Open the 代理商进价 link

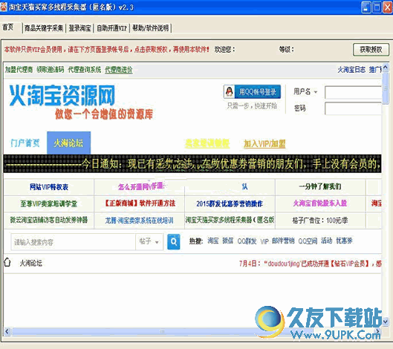(119, 70)
